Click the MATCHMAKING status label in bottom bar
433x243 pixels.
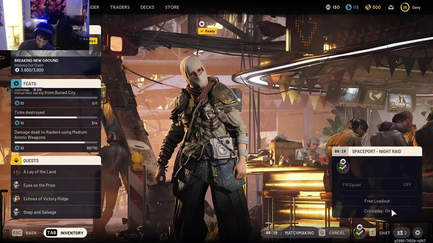tap(299, 233)
